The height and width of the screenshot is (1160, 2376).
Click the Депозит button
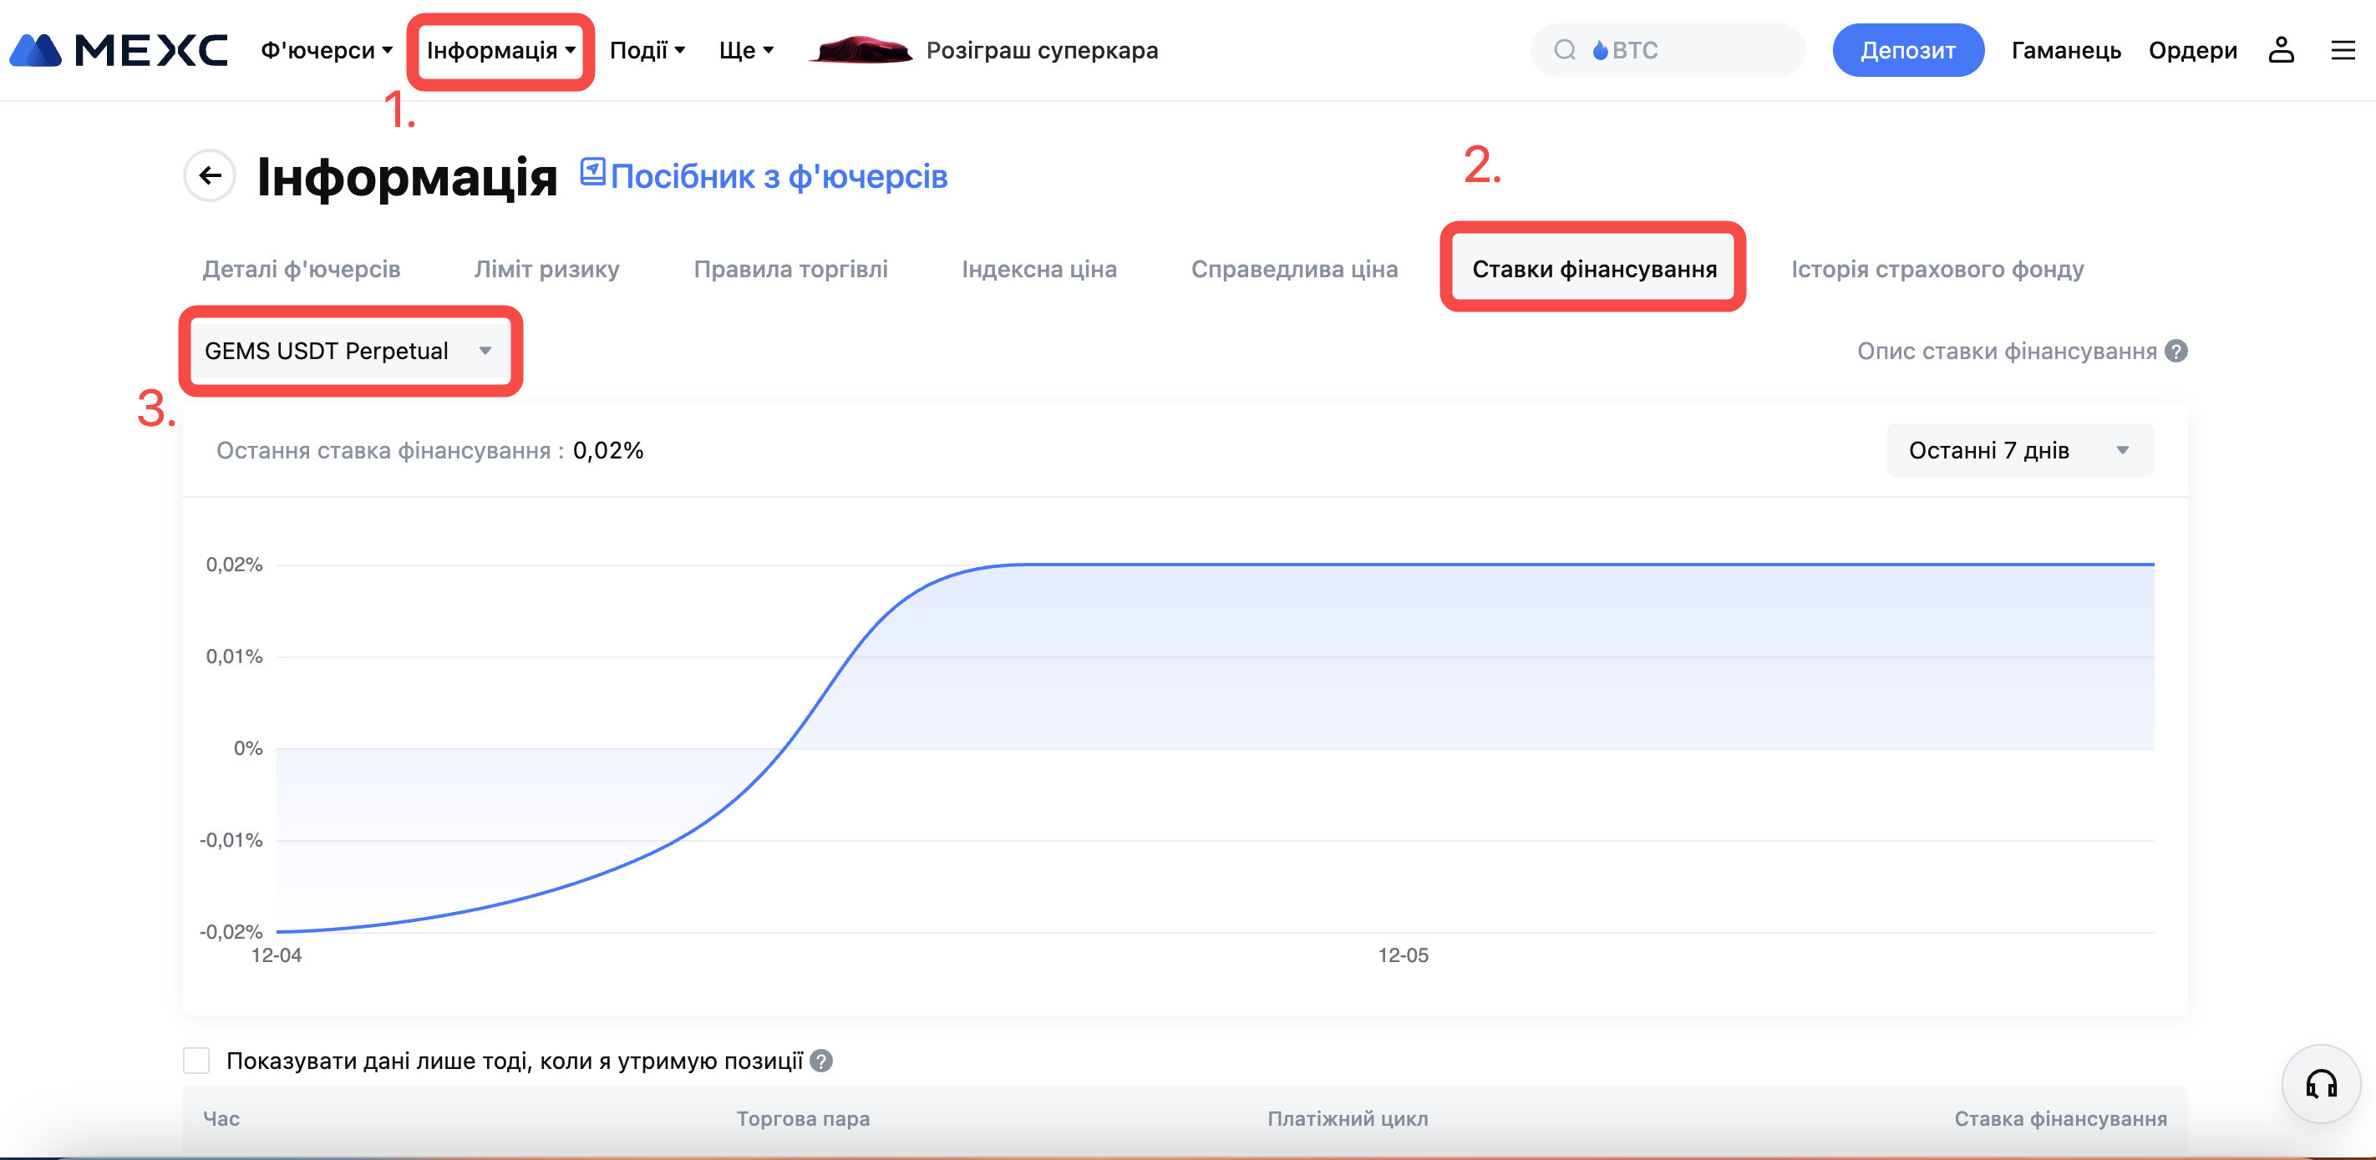[x=1906, y=50]
